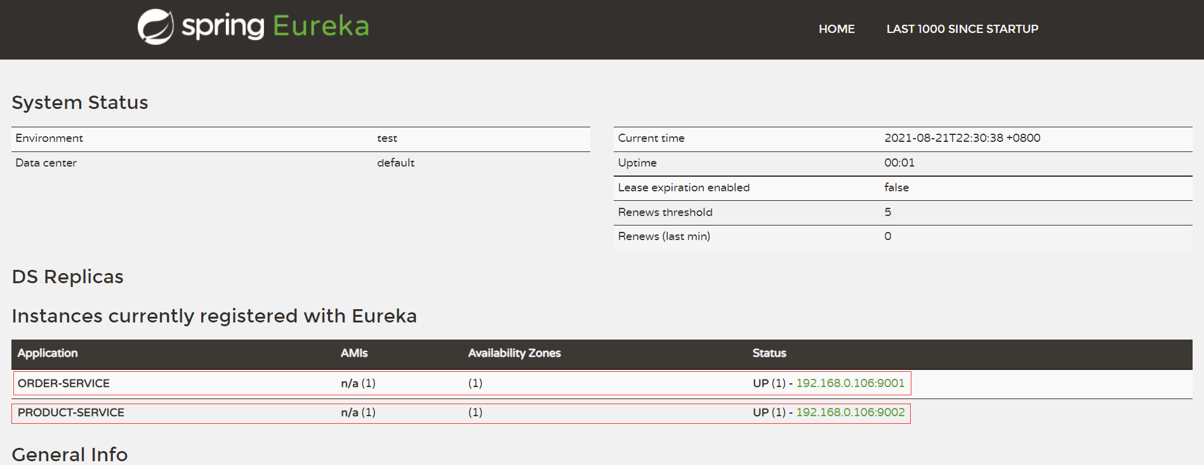Open LAST 1000 SINCE STARTUP page

click(x=962, y=29)
